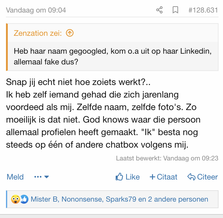This screenshot has width=223, height=218.
Task: Click the shocked emoji reaction icon
Action: (15, 199)
